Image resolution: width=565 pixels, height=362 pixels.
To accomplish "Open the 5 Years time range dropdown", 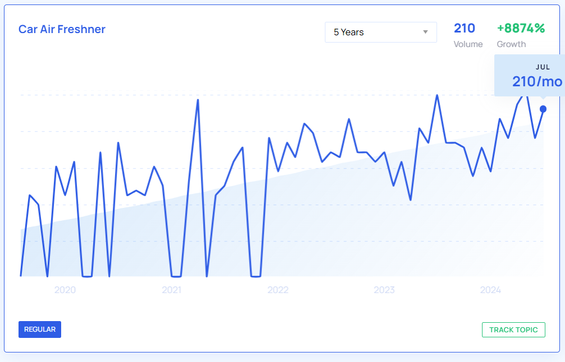I will pos(380,32).
